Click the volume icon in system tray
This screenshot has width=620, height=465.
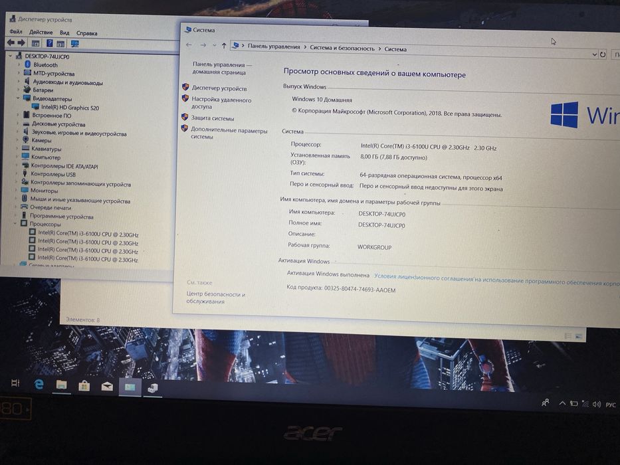point(596,404)
